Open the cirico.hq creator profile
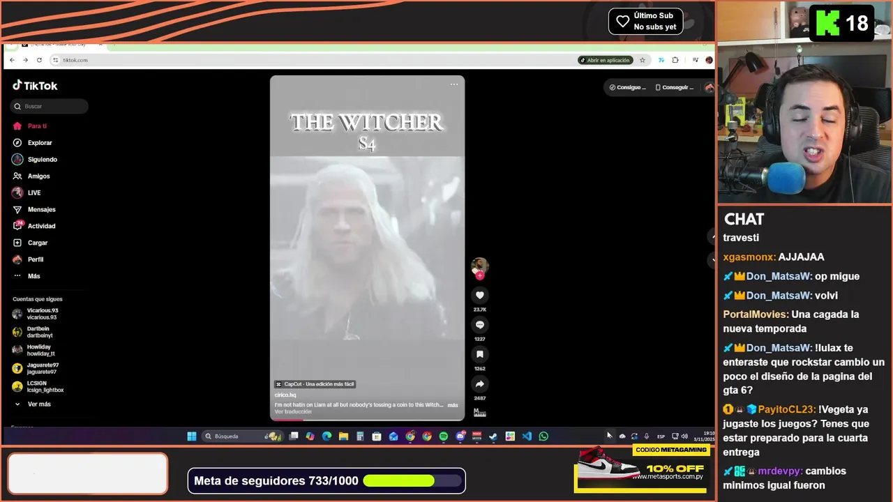This screenshot has width=893, height=502. [x=285, y=395]
